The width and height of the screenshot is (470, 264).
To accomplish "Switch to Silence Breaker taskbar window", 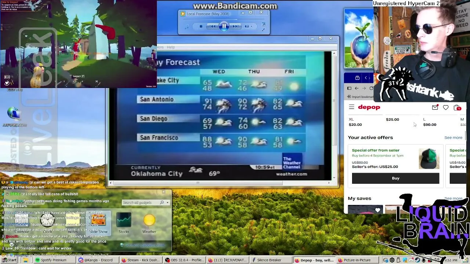I will coord(271,260).
